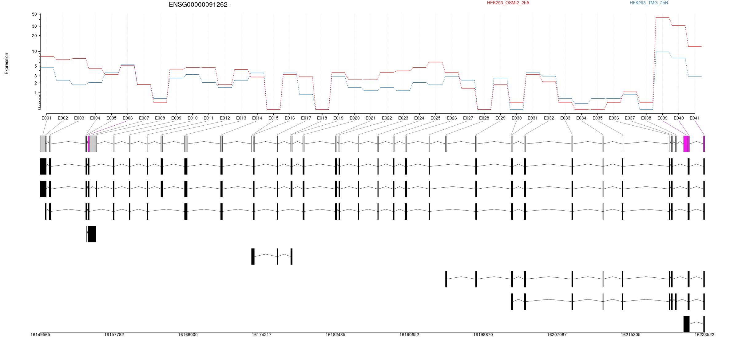Click y-axis tick value 50

point(34,14)
